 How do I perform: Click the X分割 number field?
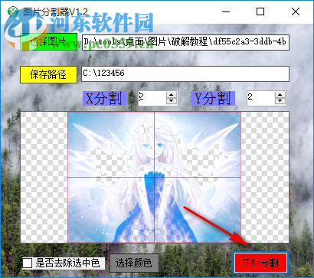[152, 98]
